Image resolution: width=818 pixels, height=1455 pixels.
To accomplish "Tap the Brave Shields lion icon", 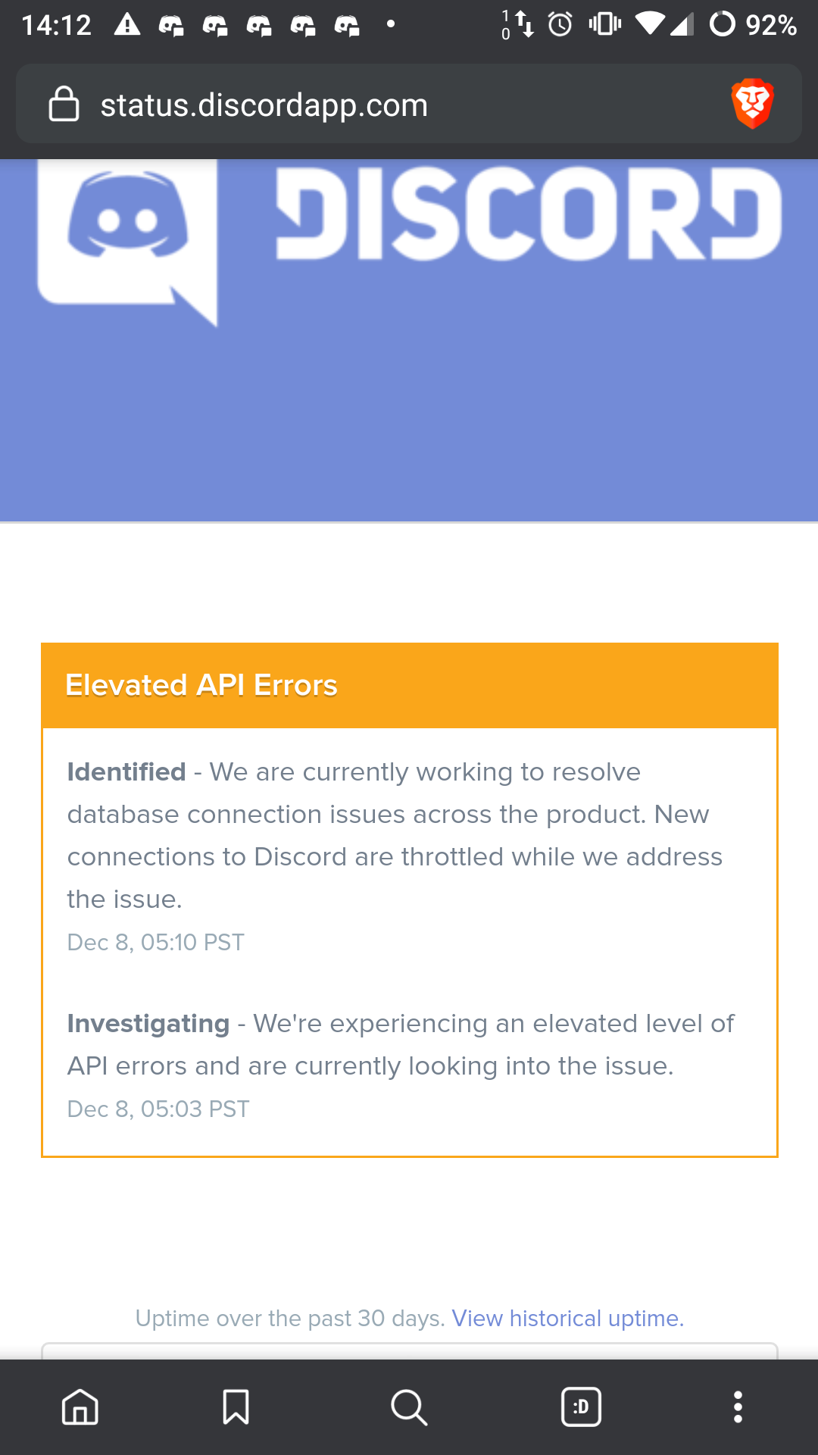I will 752,104.
